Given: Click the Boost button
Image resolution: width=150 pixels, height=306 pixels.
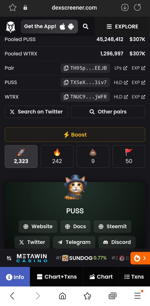Looking at the screenshot, I should 75,135.
